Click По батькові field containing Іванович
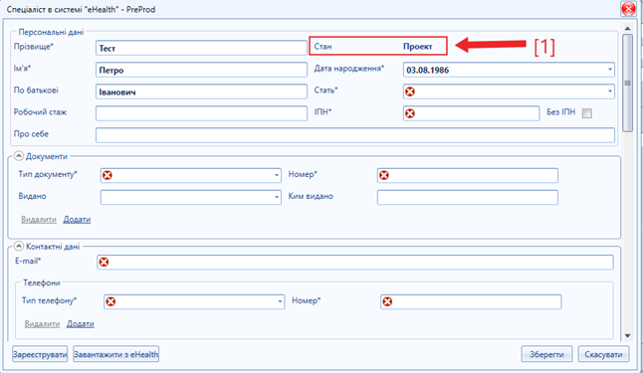The height and width of the screenshot is (373, 643). 201,92
